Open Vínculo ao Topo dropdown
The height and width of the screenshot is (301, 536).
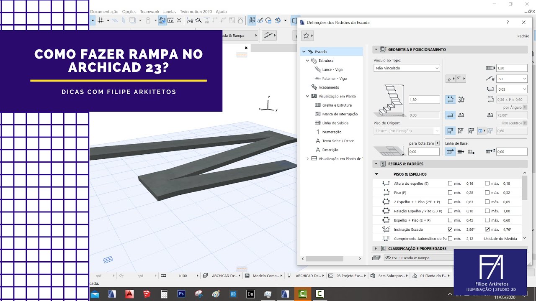(x=407, y=68)
